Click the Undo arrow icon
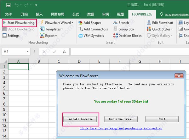The height and width of the screenshot is (140, 189). (16, 5)
